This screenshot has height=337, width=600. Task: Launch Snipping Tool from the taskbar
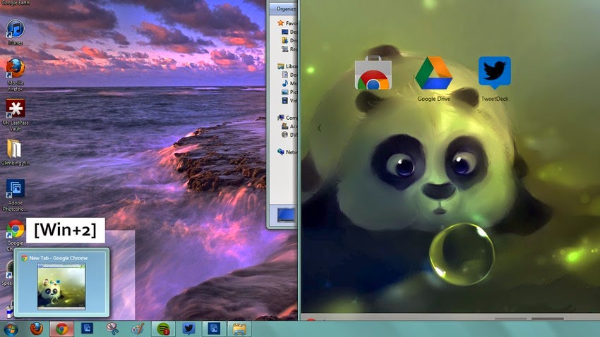point(112,329)
